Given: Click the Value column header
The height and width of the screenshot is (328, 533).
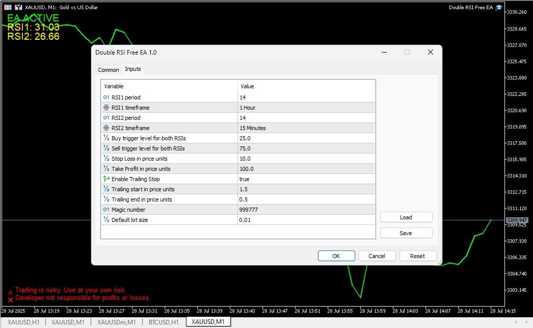Looking at the screenshot, I should (x=306, y=86).
